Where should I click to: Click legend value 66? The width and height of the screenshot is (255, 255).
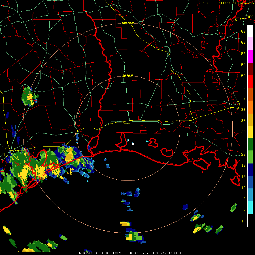point(243,31)
